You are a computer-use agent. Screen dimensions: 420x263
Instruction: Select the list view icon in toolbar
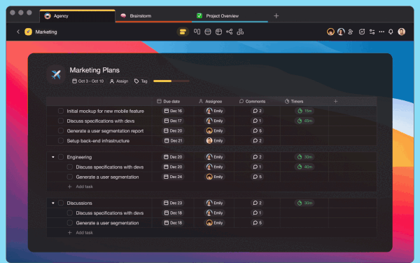tap(183, 32)
